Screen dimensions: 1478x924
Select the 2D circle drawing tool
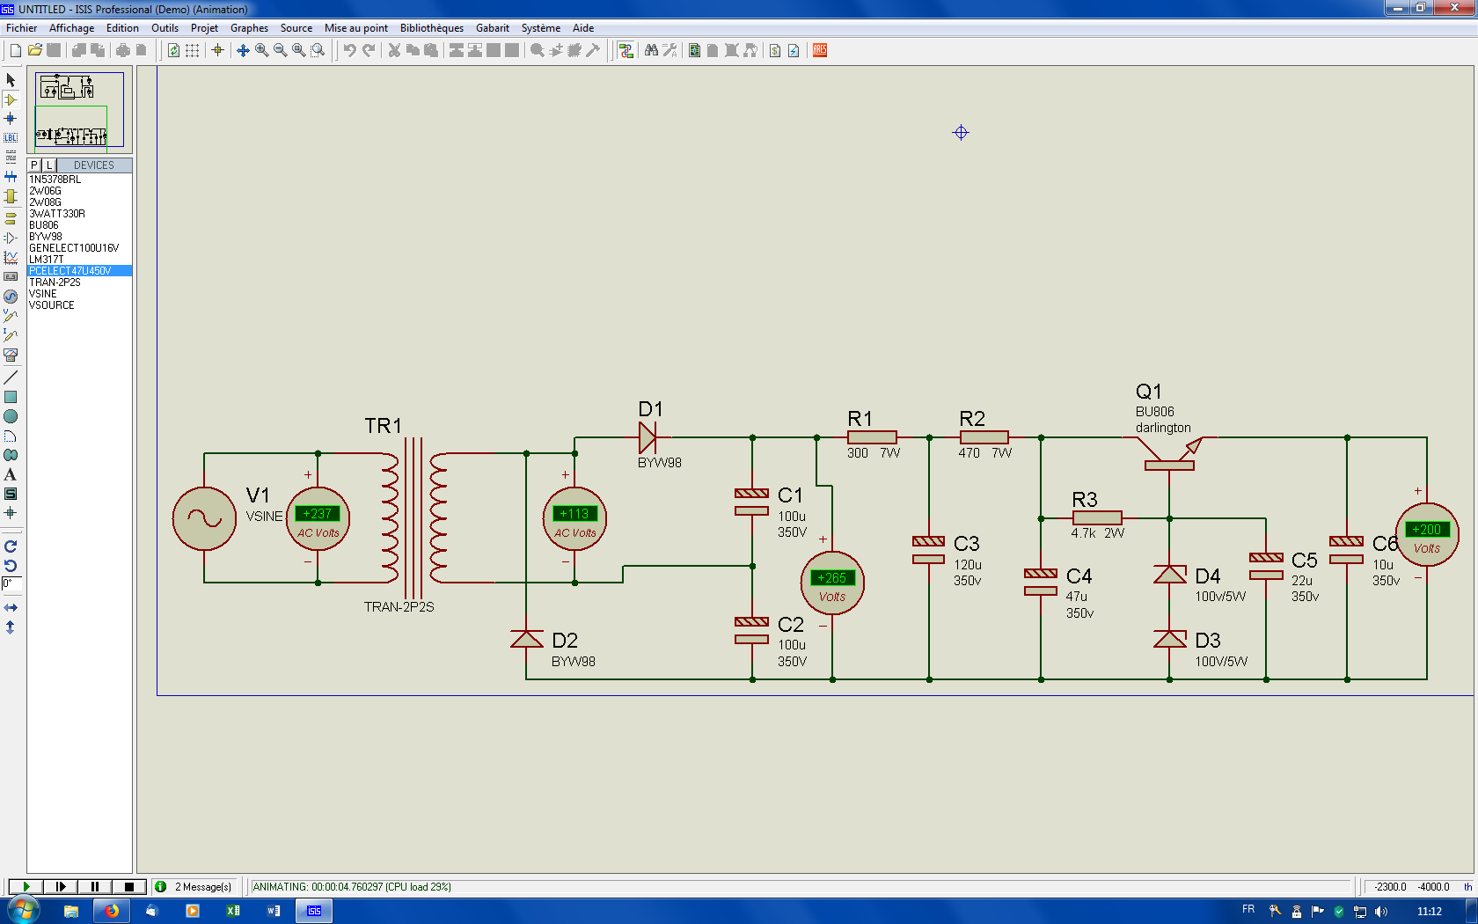[x=11, y=416]
